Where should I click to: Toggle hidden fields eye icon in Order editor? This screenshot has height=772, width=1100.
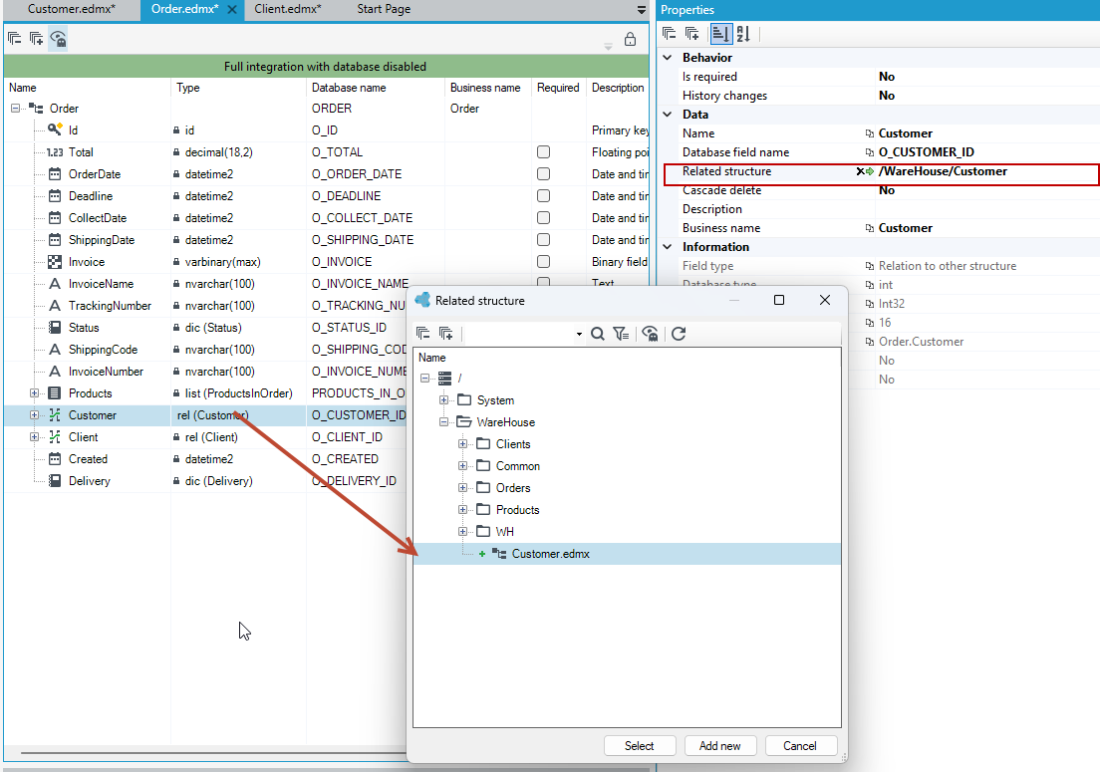click(x=58, y=39)
